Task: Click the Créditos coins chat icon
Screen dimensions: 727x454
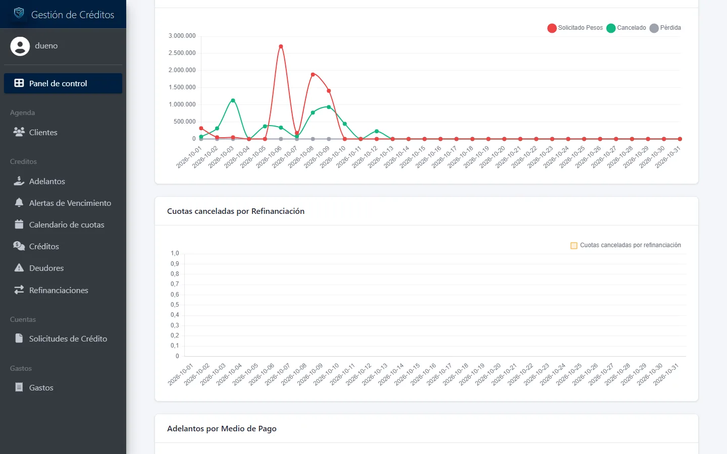Action: click(19, 246)
